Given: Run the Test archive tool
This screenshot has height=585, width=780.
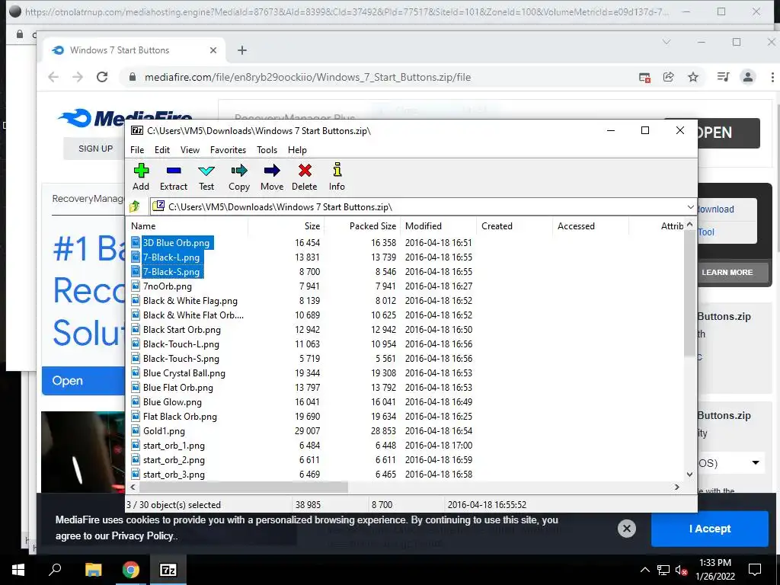Looking at the screenshot, I should point(206,171).
